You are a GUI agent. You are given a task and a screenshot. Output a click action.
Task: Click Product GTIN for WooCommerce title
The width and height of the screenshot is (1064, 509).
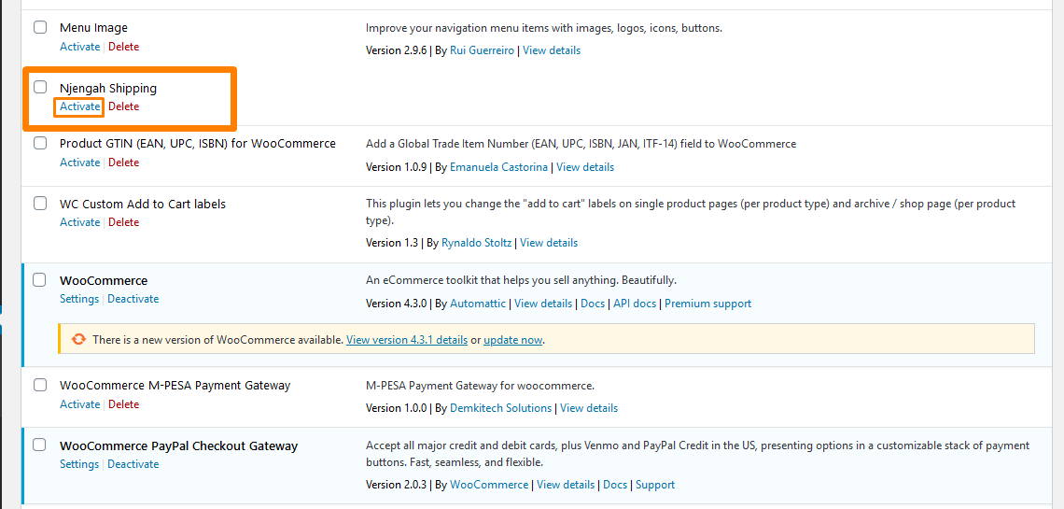pyautogui.click(x=198, y=143)
